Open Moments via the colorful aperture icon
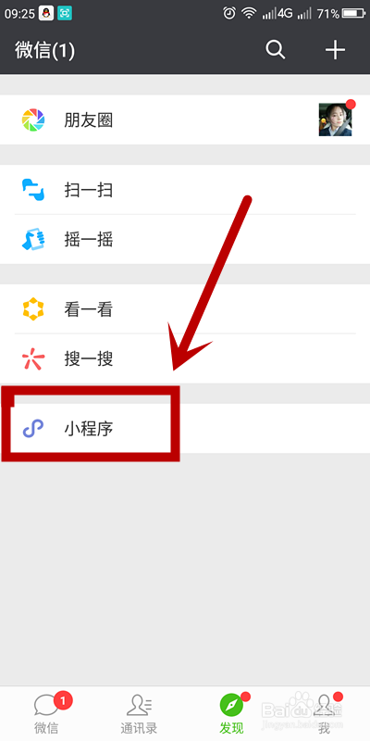The width and height of the screenshot is (370, 741). coord(33,120)
